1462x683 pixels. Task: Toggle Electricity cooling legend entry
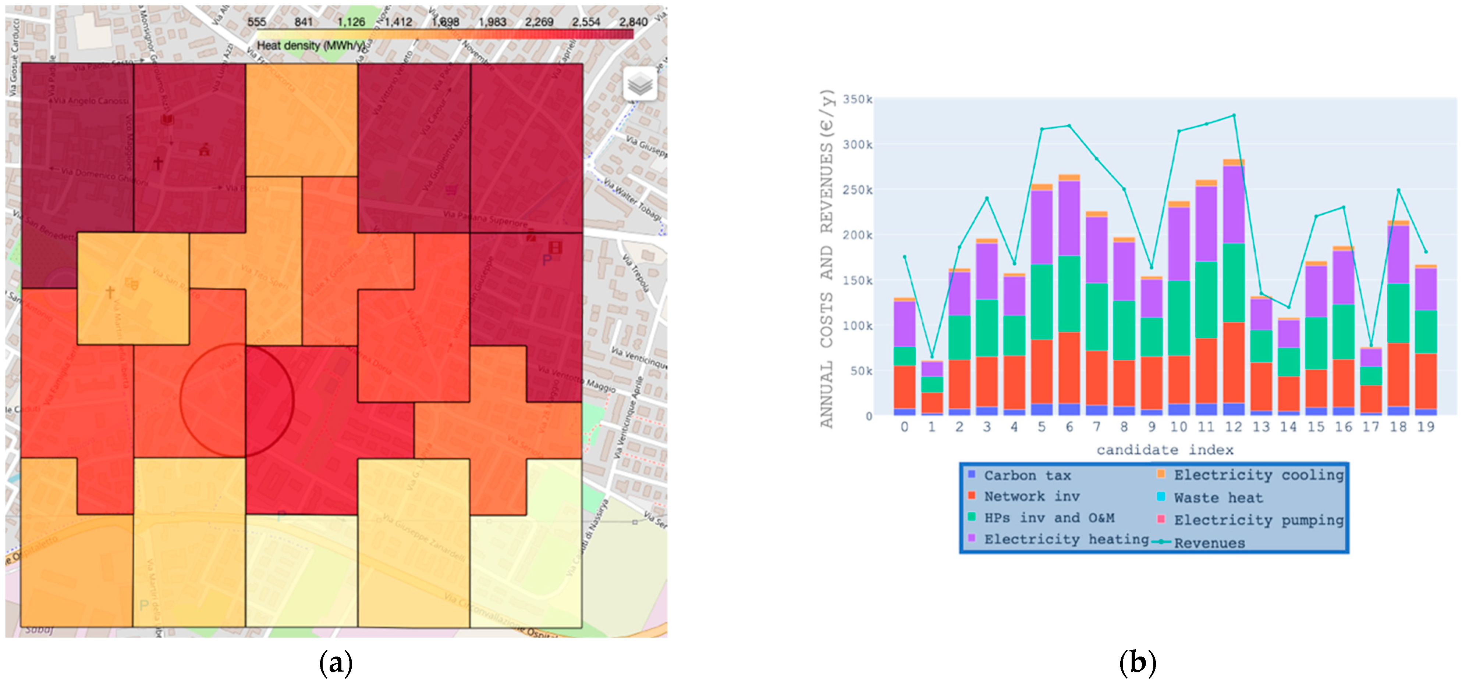(1258, 475)
